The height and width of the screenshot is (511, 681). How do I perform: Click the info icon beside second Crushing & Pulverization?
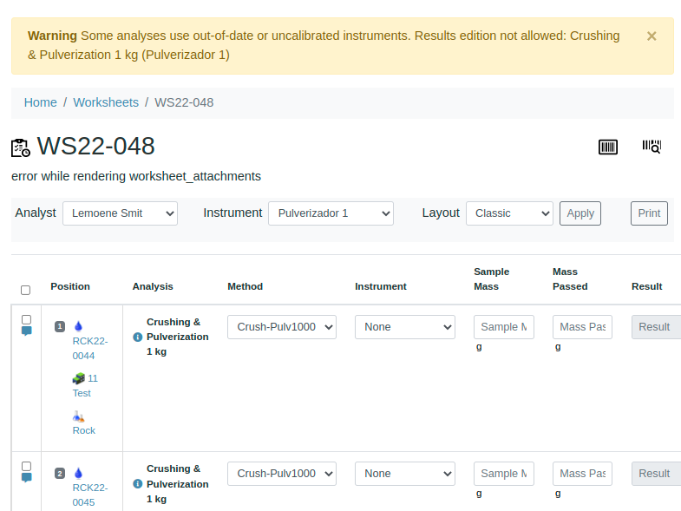[137, 483]
